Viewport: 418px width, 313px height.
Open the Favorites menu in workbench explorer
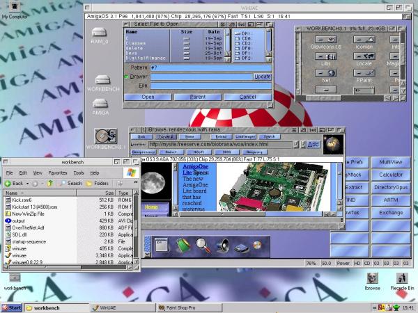tap(58, 173)
